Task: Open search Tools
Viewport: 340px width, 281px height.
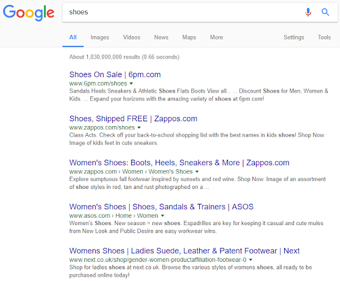Action: [324, 37]
